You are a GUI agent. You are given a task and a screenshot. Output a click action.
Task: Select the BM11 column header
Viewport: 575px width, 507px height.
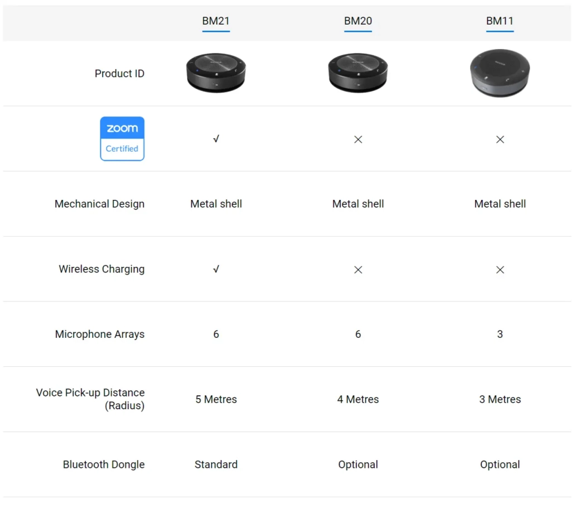click(x=500, y=21)
